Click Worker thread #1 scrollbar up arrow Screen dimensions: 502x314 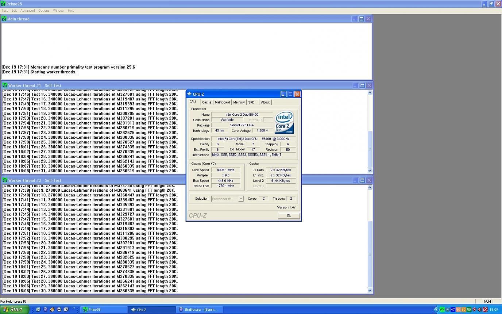click(x=370, y=93)
